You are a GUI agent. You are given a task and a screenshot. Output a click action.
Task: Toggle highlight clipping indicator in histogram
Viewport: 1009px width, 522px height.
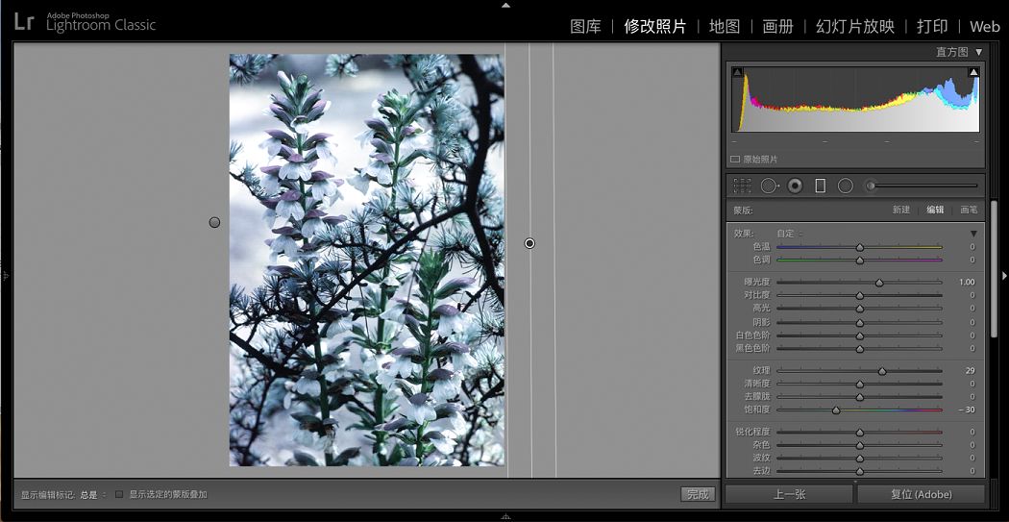pos(973,72)
